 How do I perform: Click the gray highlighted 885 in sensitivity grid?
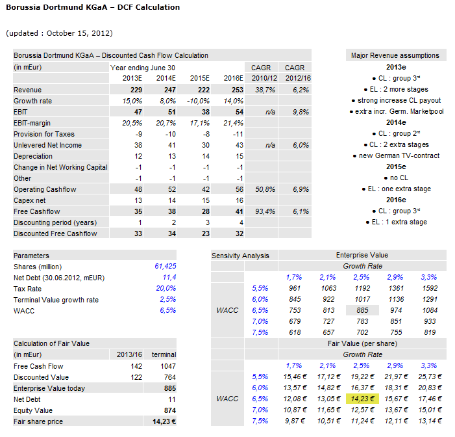pos(362,310)
